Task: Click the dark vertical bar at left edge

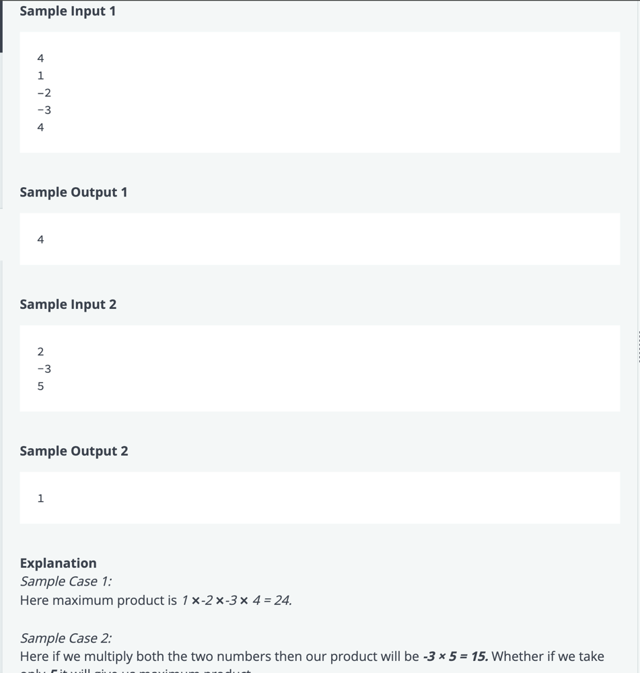Action: 1,26
